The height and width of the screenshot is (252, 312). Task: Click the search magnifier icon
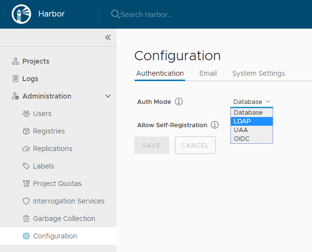tap(115, 14)
